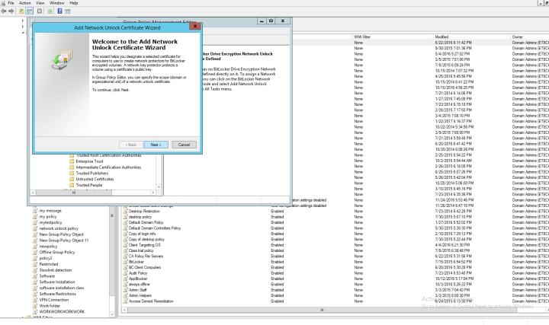Screen dimensions: 549x325
Task: Click the GPO icon beside VPN Connection
Action: point(35,300)
